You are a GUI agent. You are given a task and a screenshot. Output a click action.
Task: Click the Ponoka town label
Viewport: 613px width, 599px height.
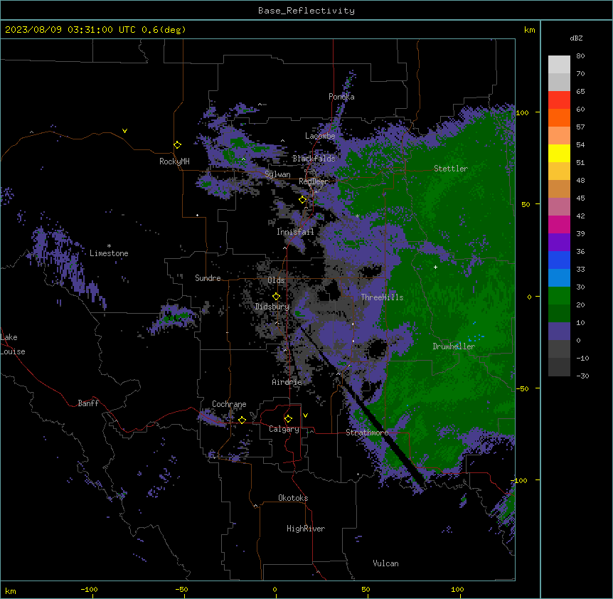tap(341, 97)
